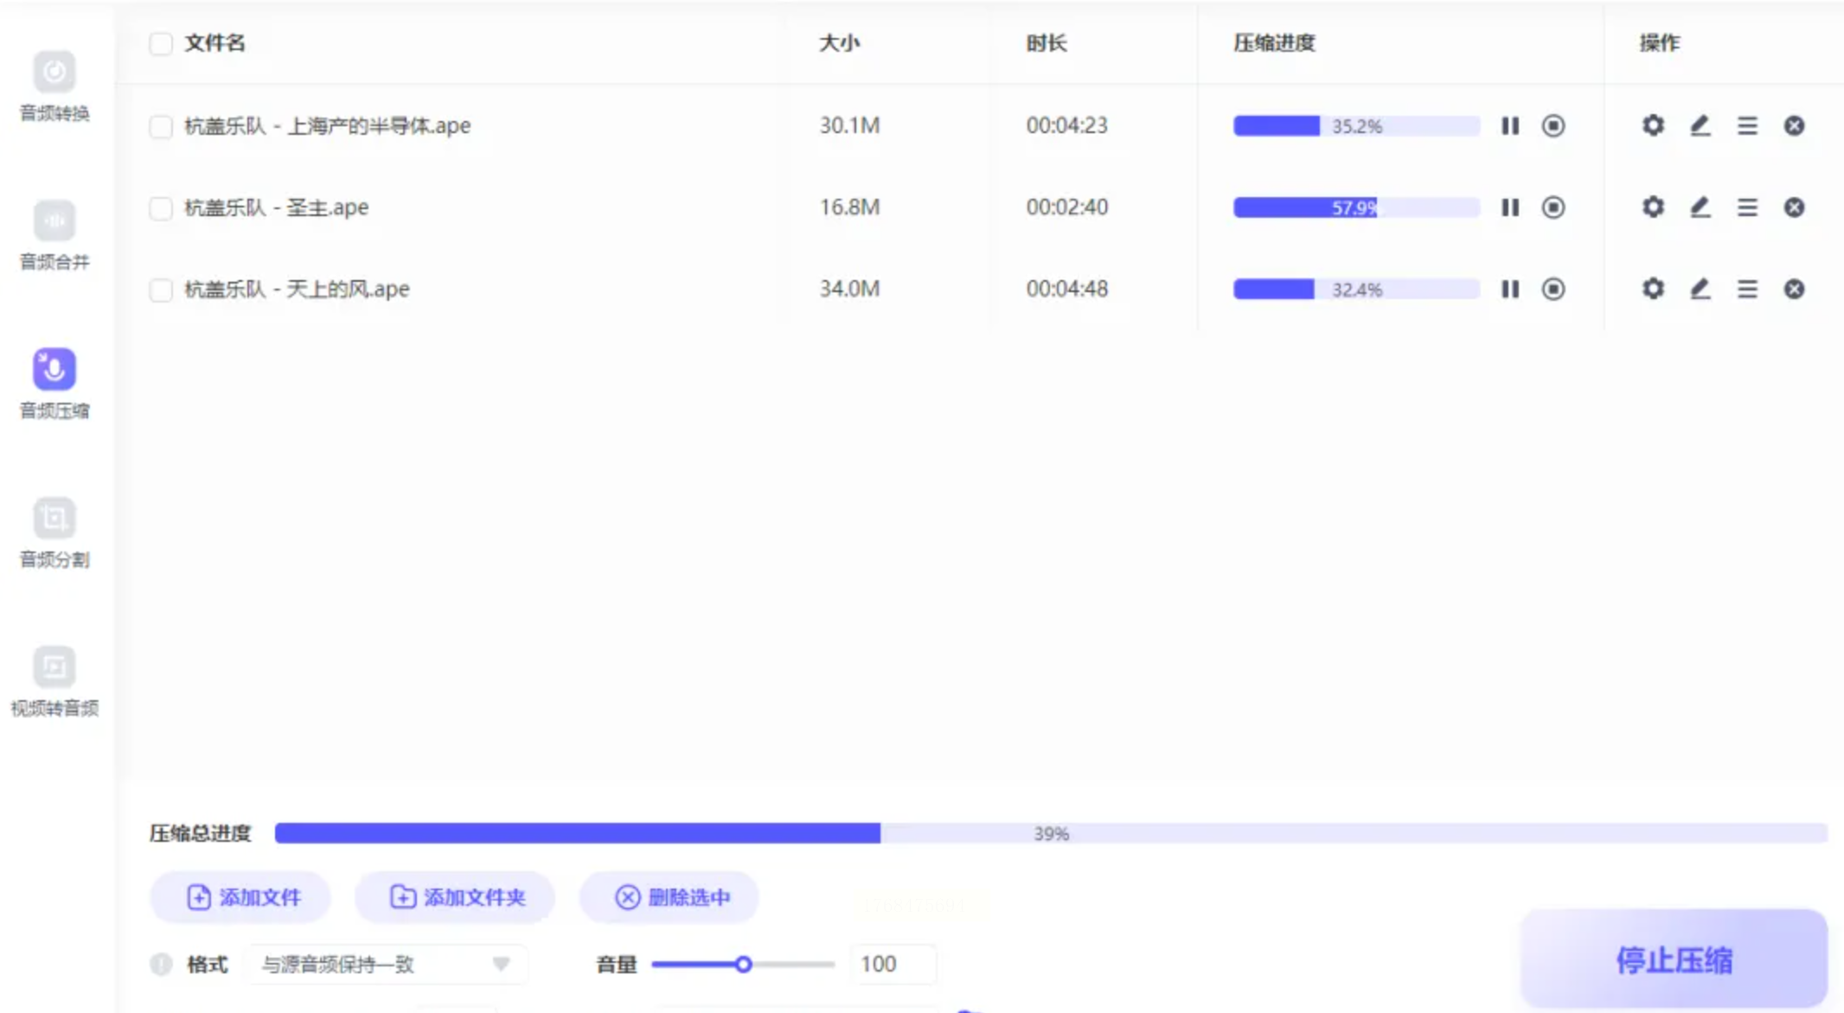Click edit pencil icon for 圣主.ape

(x=1700, y=207)
